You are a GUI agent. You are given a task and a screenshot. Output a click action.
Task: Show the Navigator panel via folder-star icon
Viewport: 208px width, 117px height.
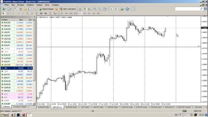(x=25, y=9)
